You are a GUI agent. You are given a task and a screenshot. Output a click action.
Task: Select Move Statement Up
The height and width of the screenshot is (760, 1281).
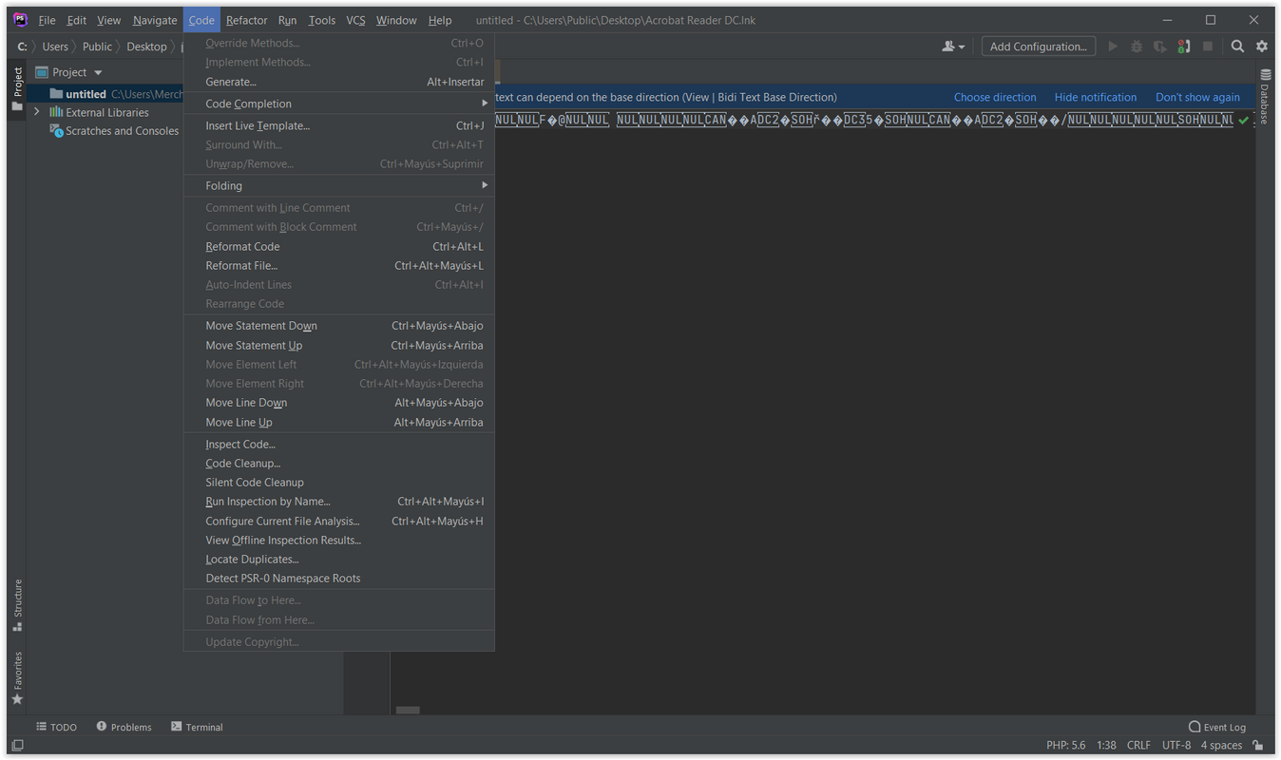click(339, 345)
